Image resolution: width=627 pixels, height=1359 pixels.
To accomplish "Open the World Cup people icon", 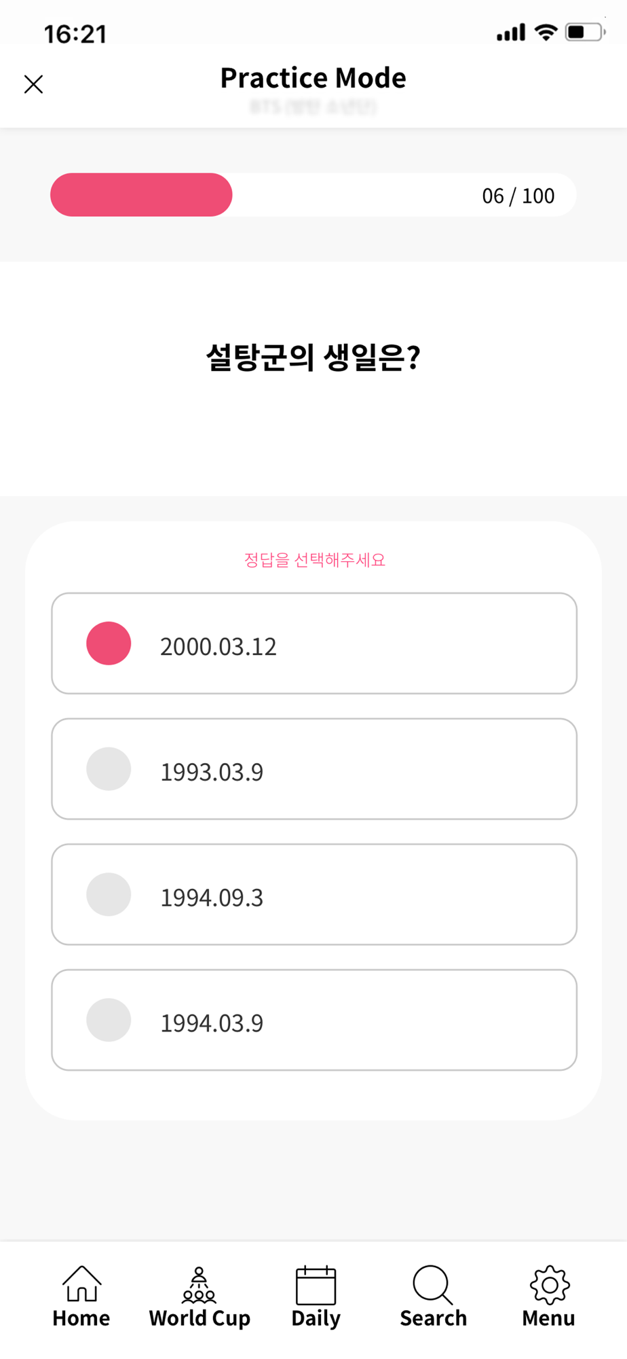I will [199, 1284].
